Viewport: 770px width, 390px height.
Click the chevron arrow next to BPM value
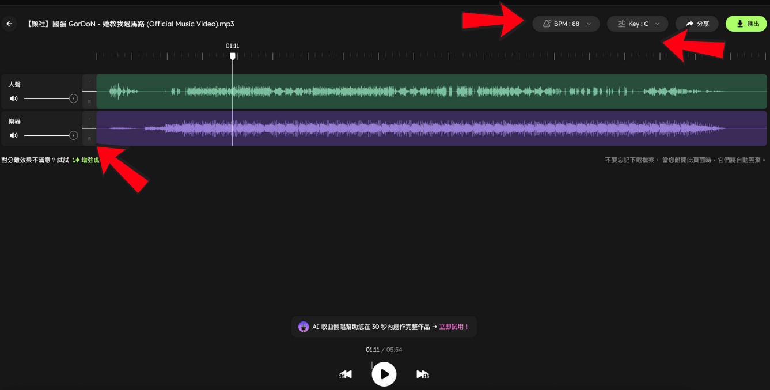[x=589, y=24]
